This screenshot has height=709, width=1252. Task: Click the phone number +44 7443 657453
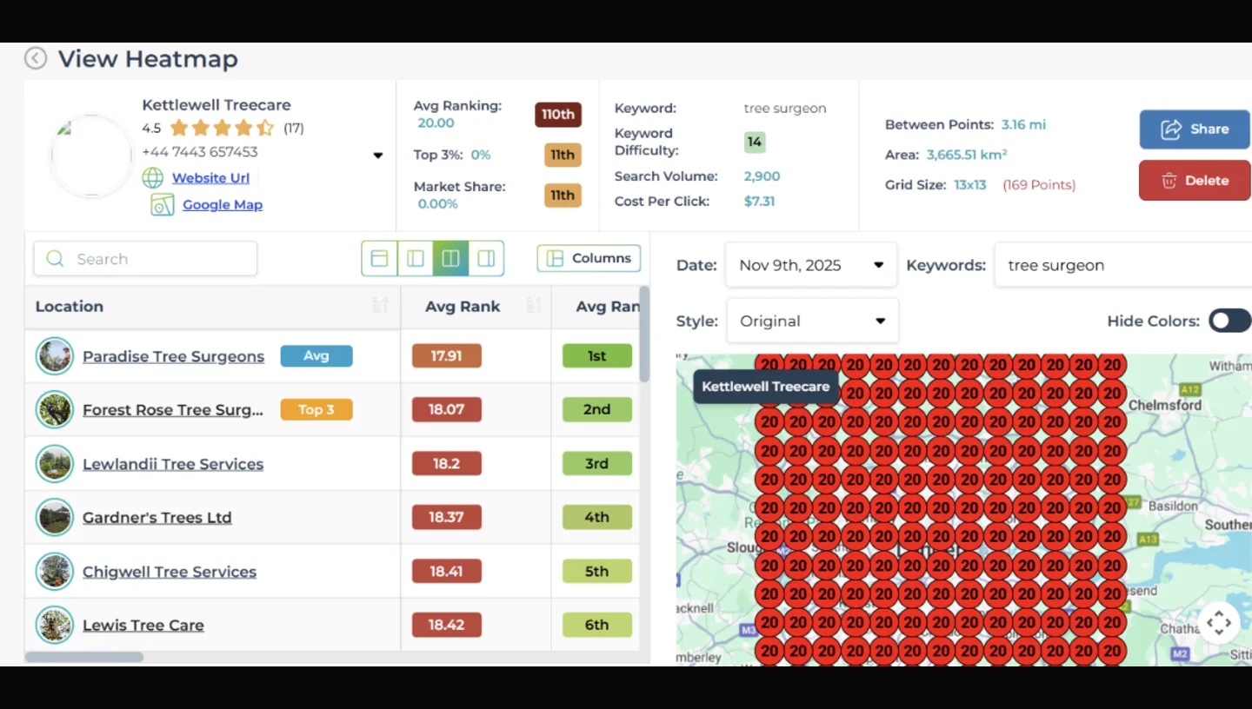point(200,152)
